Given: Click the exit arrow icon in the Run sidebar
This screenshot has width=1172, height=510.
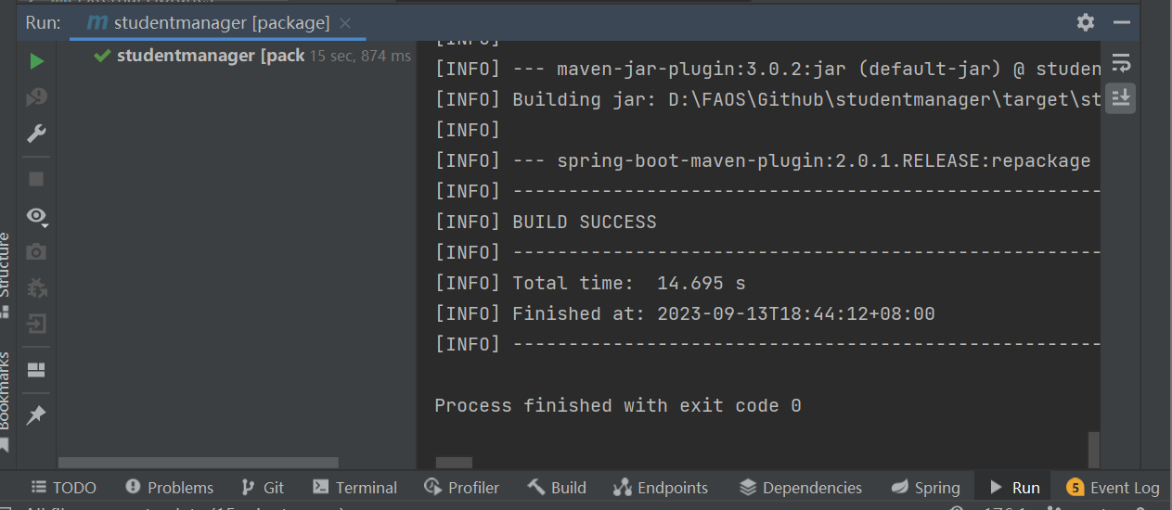Looking at the screenshot, I should pos(36,324).
